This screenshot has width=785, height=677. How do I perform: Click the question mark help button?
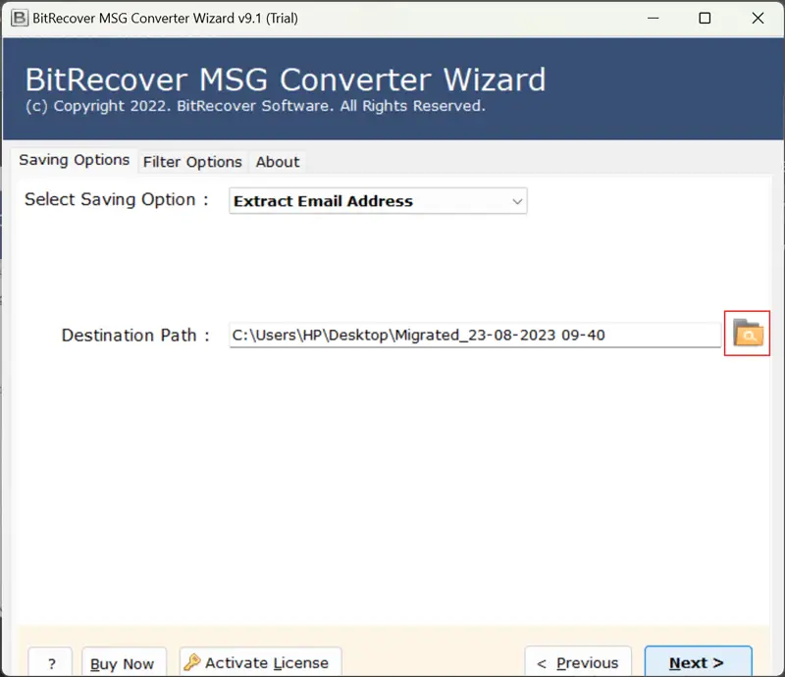tap(50, 663)
